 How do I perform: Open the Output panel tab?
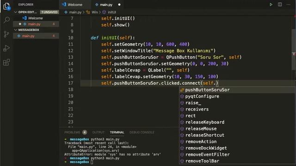[x=98, y=132]
